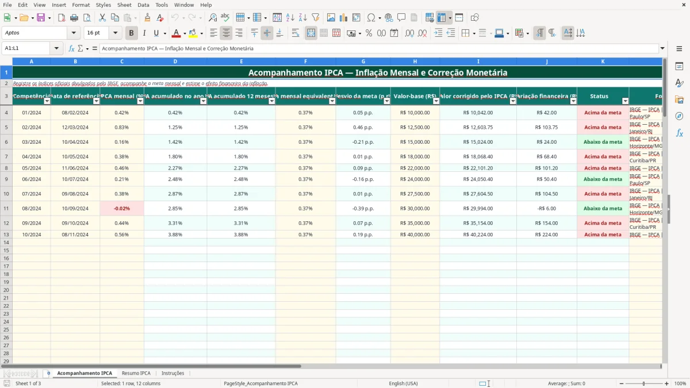Open the Status column filter dropdown
Viewport: 690px width, 388px height.
(625, 101)
